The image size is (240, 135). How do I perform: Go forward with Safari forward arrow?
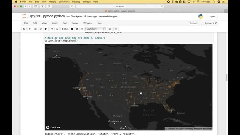coord(29,6)
